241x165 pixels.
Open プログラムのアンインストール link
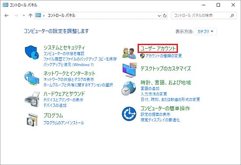64,123
